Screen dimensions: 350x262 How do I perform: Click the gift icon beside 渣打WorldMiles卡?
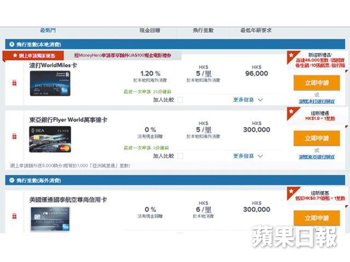pyautogui.click(x=14, y=83)
